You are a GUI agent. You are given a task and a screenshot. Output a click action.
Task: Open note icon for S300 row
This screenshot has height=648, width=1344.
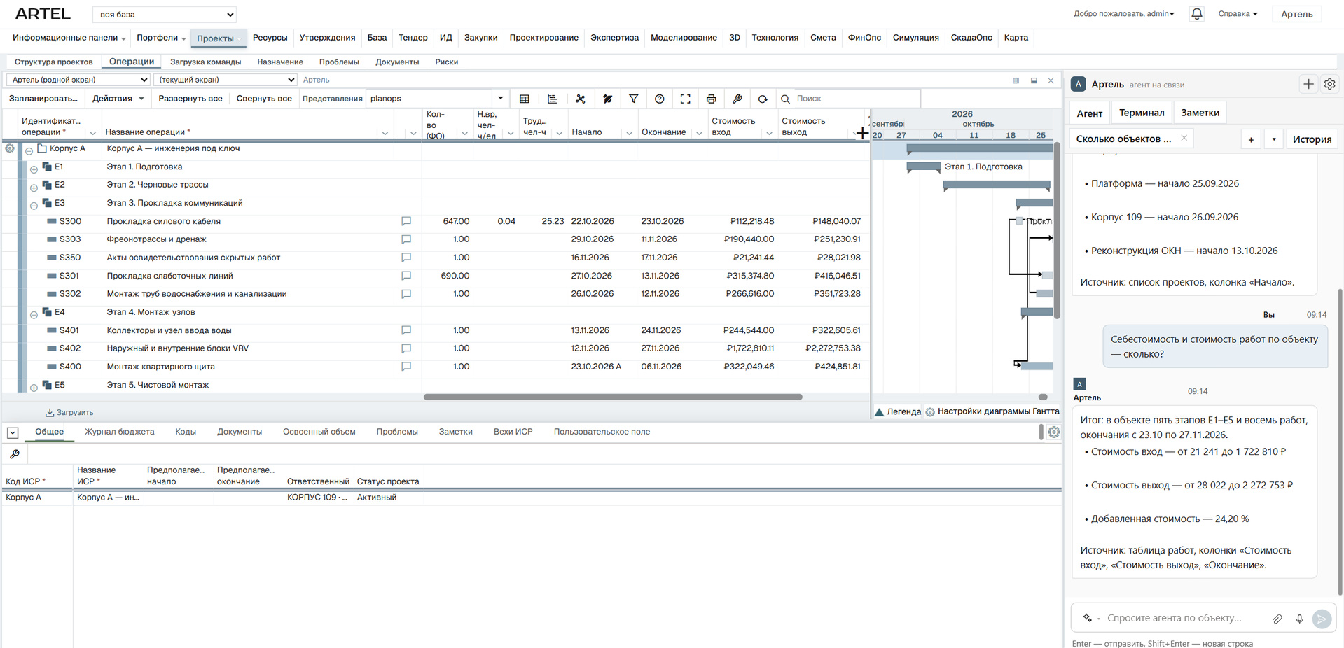pos(406,221)
